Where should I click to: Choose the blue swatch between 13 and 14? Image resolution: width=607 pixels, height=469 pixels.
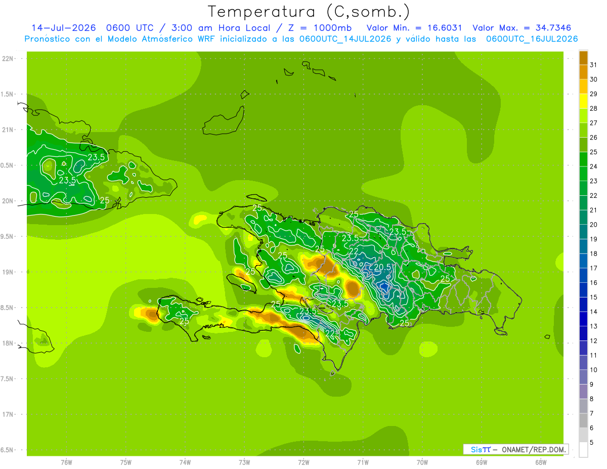pyautogui.click(x=583, y=319)
